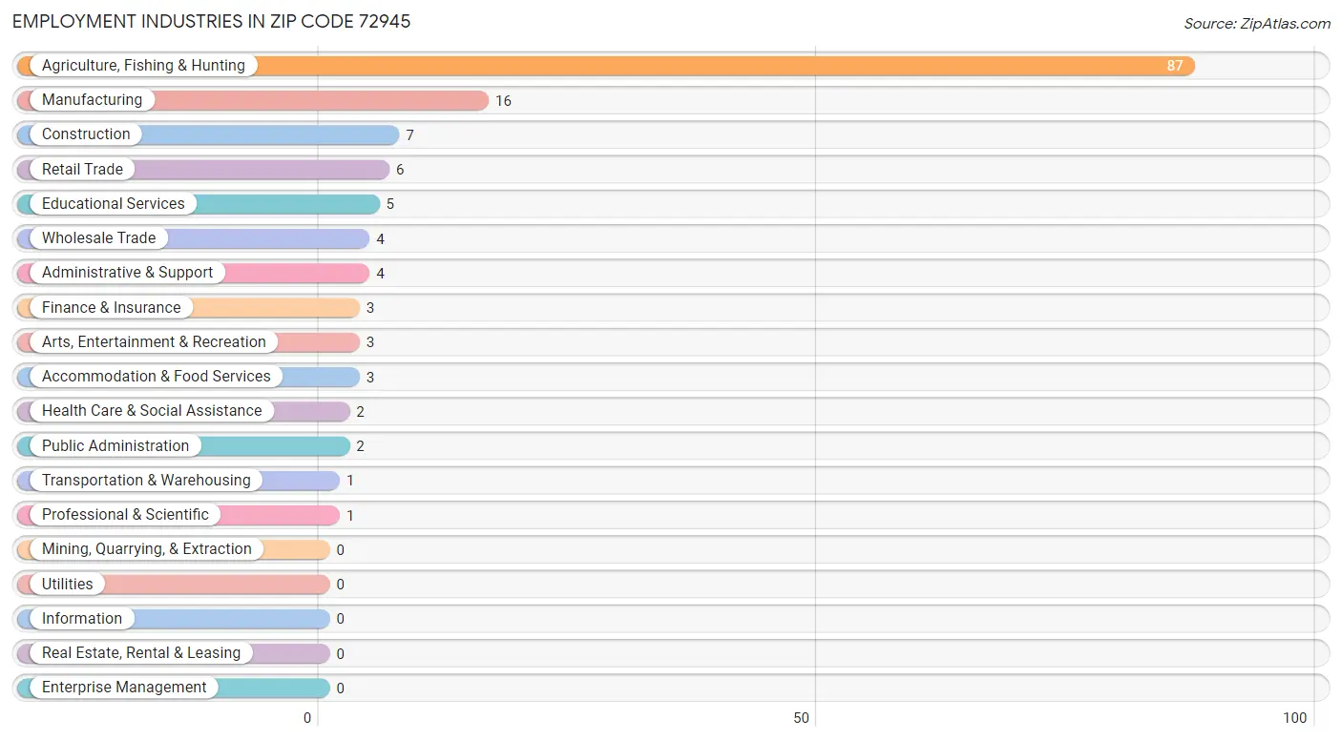This screenshot has width=1342, height=740.
Task: Click the value 16 beside Manufacturing
Action: 503,101
